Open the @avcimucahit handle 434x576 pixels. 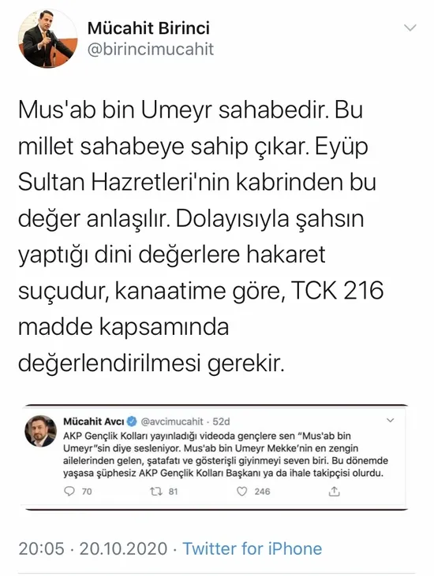pos(172,422)
